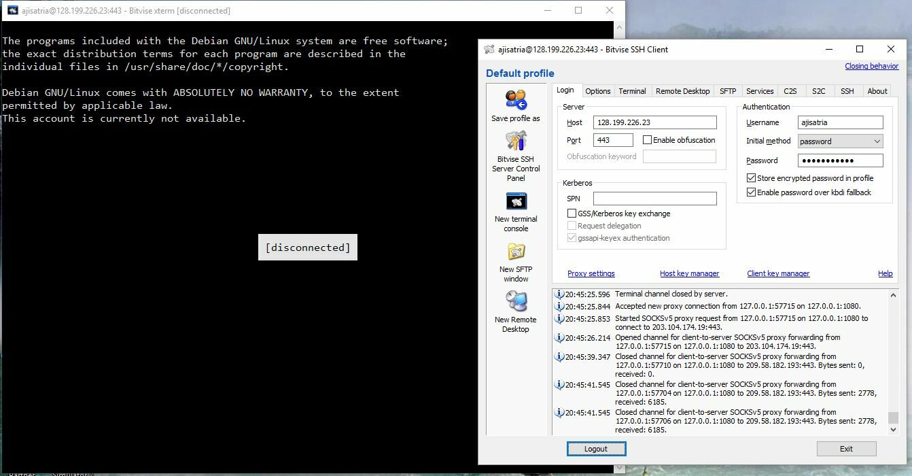Click the Help link

click(885, 273)
